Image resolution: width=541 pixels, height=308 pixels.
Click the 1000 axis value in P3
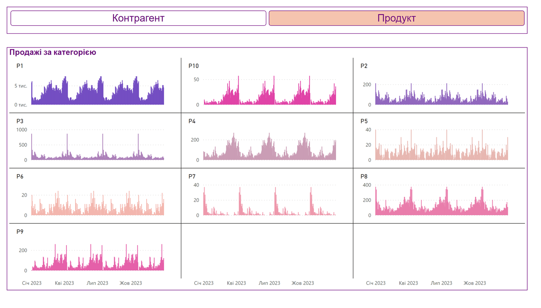click(21, 130)
